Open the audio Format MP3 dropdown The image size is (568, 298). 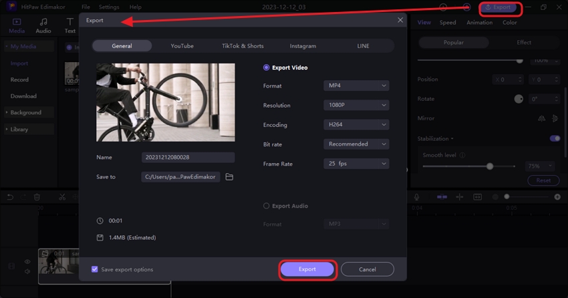(356, 224)
